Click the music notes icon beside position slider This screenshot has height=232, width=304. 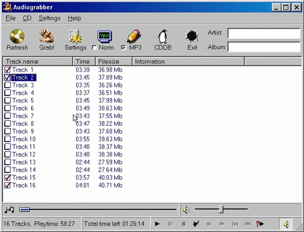tap(9, 210)
